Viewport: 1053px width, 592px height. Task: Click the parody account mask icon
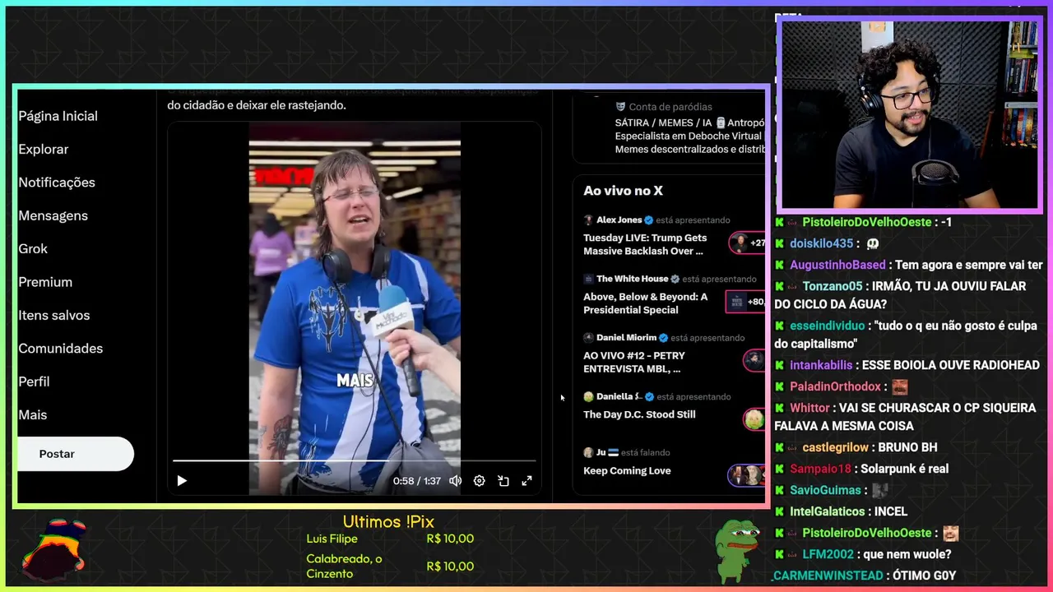point(620,107)
